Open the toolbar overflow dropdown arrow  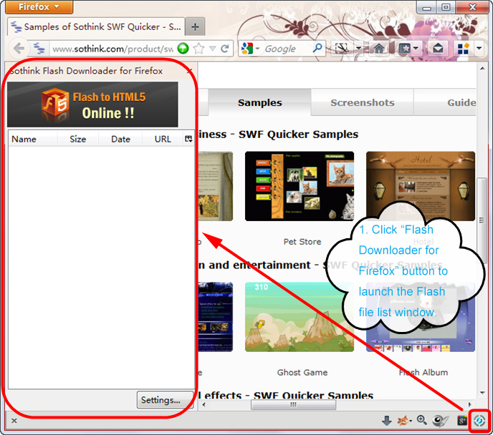coord(479,49)
